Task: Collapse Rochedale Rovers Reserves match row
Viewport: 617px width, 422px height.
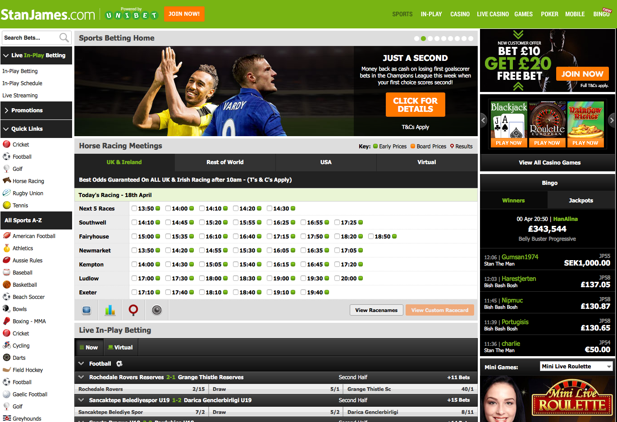Action: (81, 377)
